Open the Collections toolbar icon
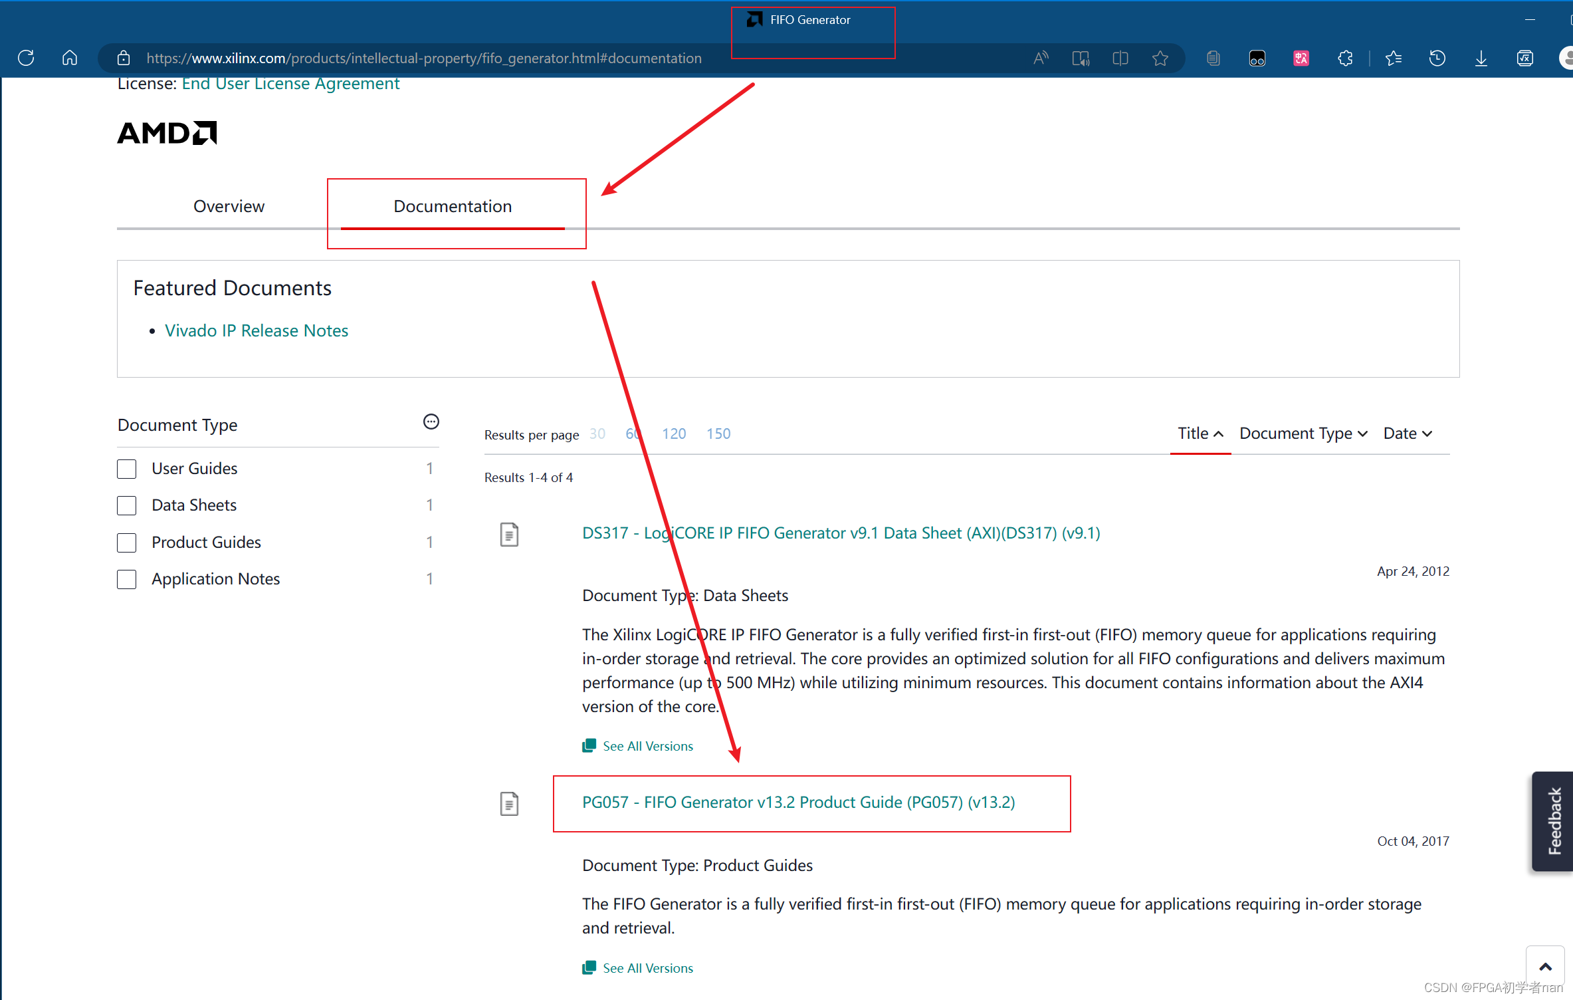This screenshot has width=1573, height=1000. [x=1213, y=59]
